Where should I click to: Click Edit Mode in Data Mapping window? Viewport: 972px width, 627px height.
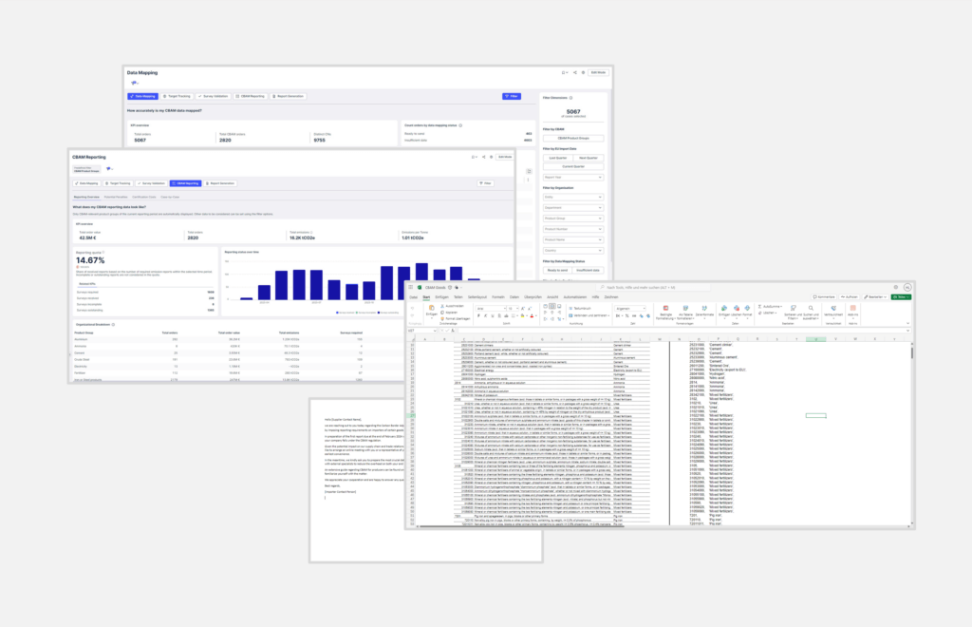[x=598, y=72]
